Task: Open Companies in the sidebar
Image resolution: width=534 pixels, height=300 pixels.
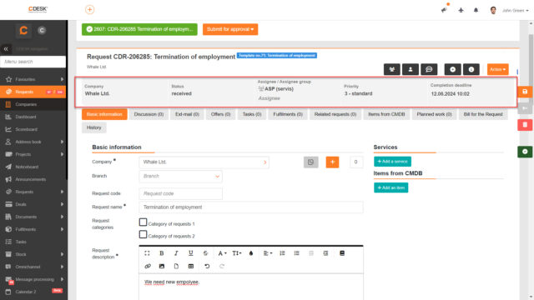Action: point(33,104)
